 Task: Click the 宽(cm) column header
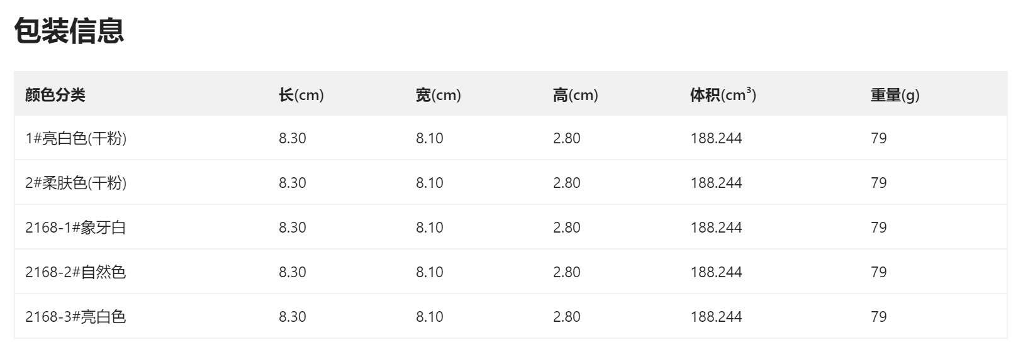[x=438, y=95]
